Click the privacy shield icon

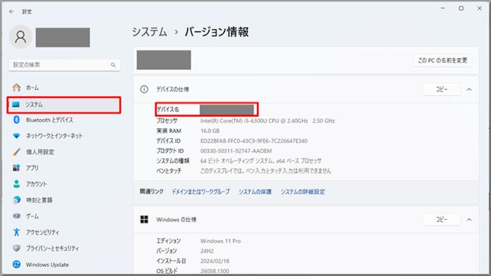tap(17, 248)
